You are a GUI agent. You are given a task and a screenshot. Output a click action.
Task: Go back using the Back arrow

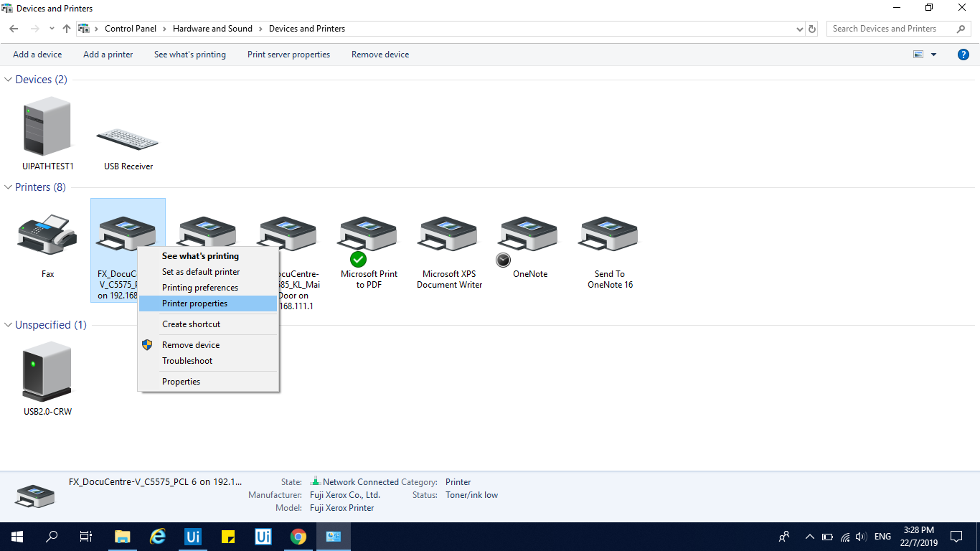point(14,29)
